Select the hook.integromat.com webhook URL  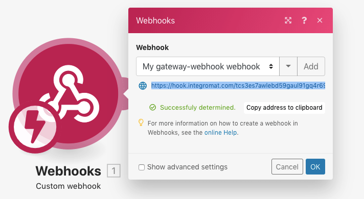click(x=238, y=86)
